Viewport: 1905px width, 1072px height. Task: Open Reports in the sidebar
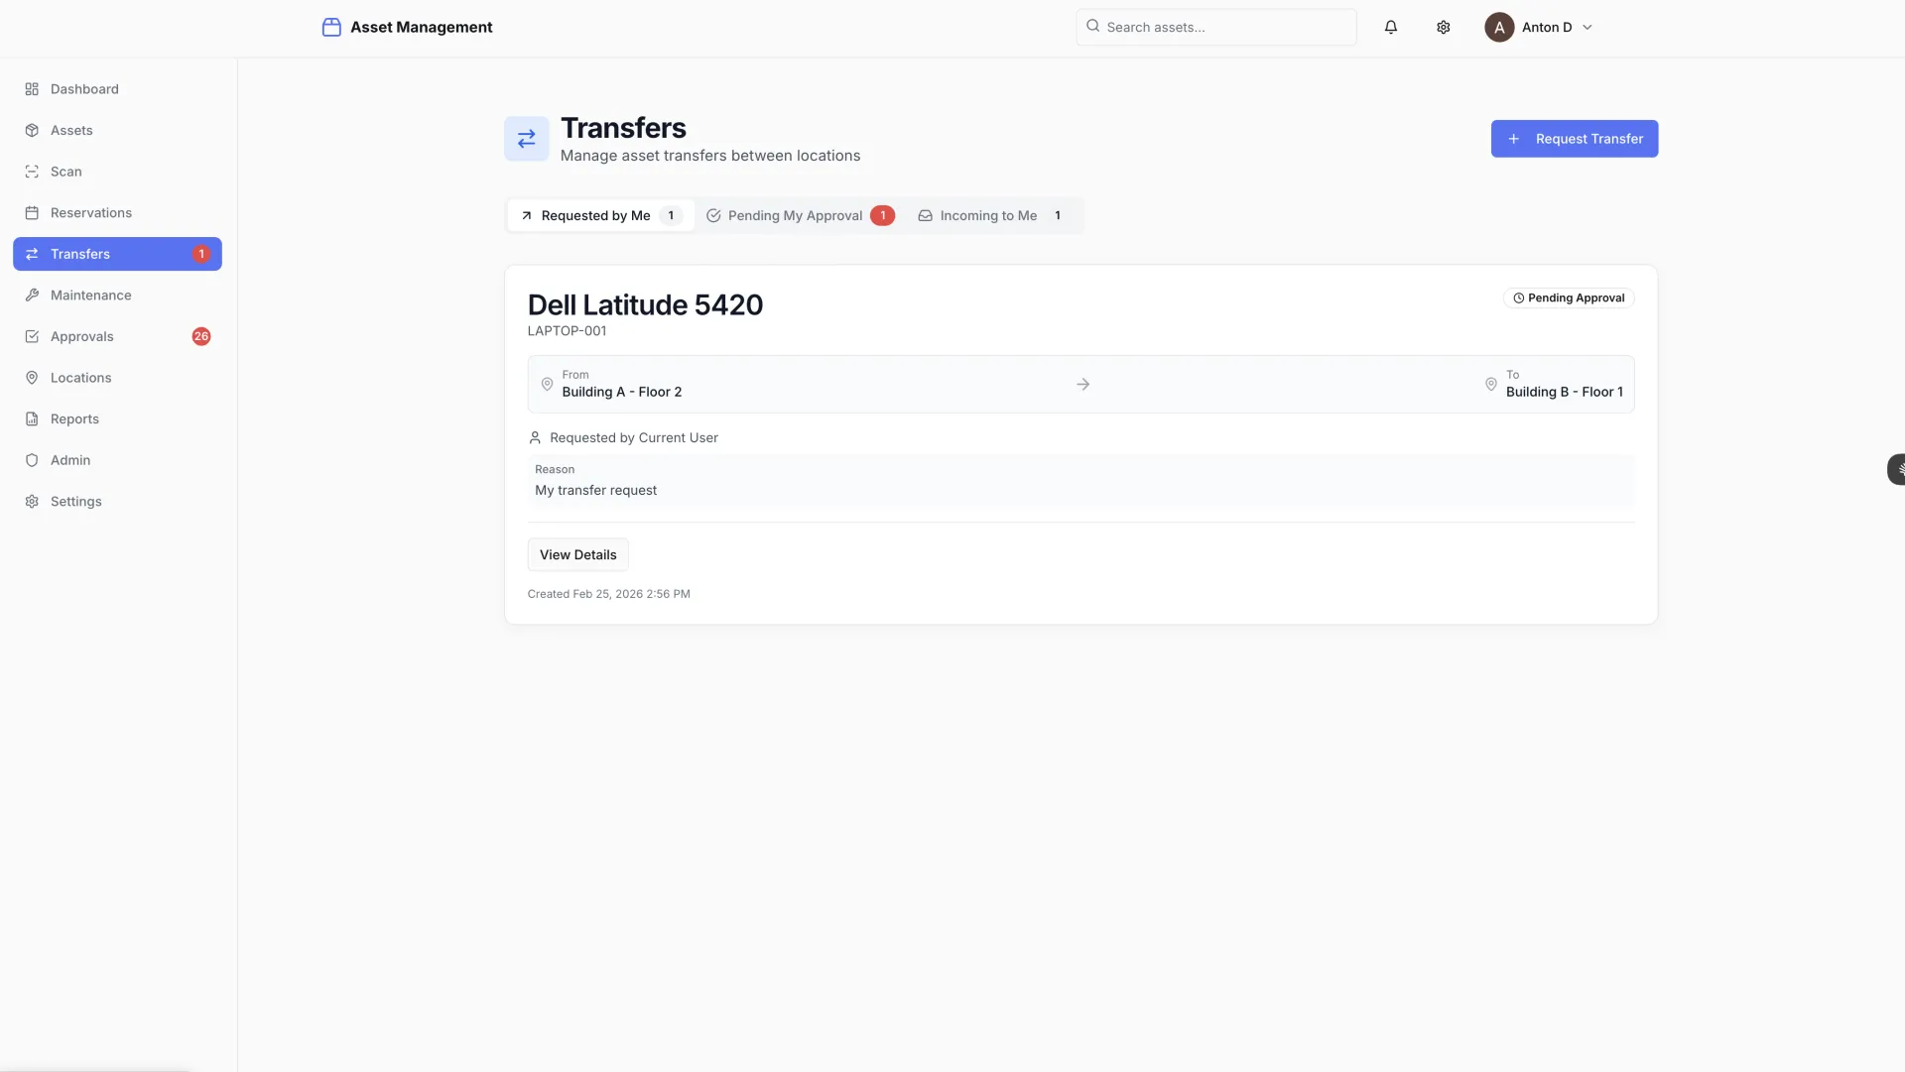coord(74,418)
